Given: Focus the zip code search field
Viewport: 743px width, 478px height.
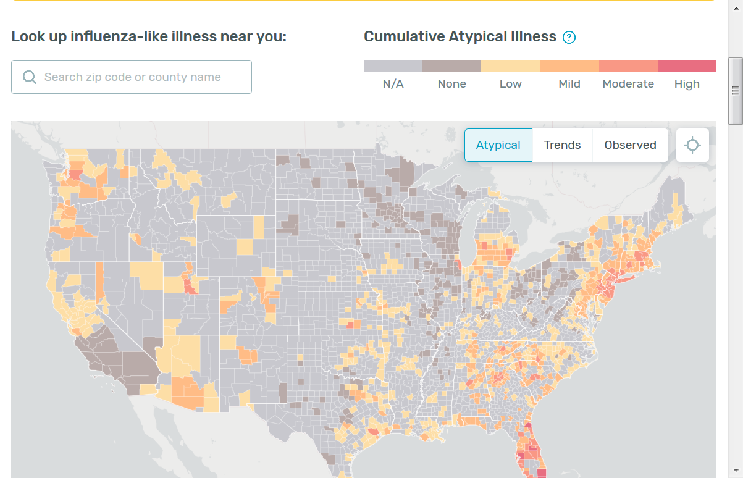Looking at the screenshot, I should pos(142,77).
